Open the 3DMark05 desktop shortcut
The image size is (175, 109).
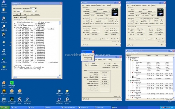point(12,92)
